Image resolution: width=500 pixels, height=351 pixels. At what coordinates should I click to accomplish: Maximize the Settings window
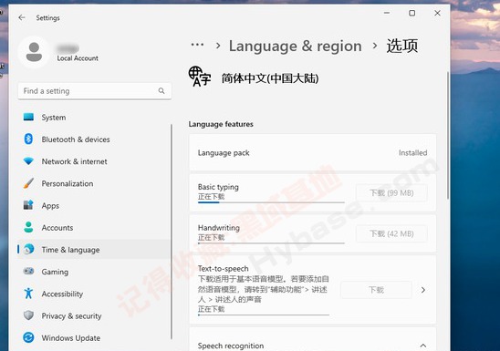coord(412,13)
